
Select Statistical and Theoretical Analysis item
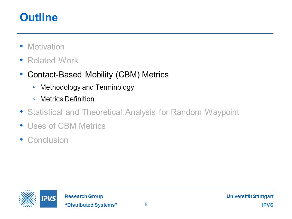(x=133, y=112)
